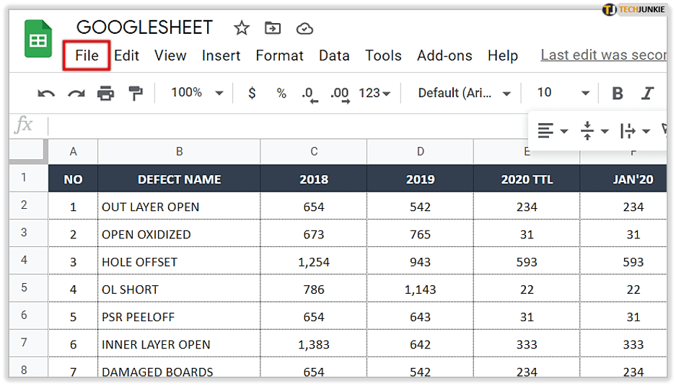Open the font size 10 dropdown
Viewport: 676px width, 386px height.
(x=563, y=93)
